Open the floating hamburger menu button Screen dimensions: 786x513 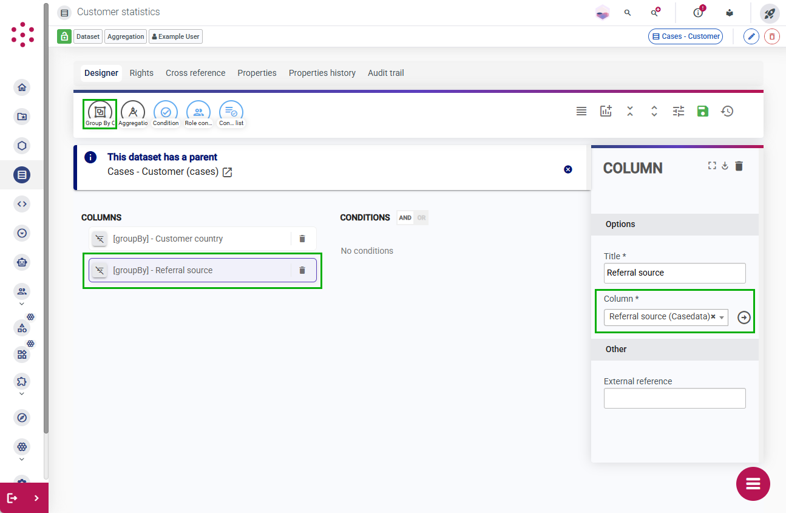click(753, 484)
